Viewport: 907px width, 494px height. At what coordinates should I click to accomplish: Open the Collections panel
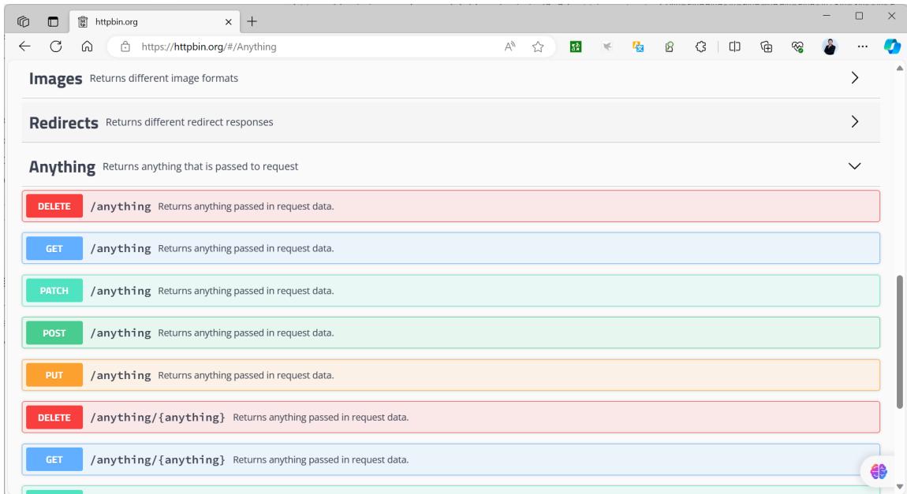click(766, 46)
